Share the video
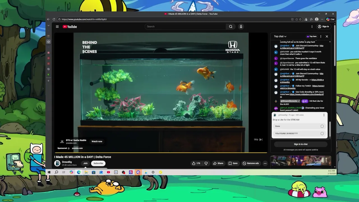The image size is (359, 202). [x=218, y=163]
